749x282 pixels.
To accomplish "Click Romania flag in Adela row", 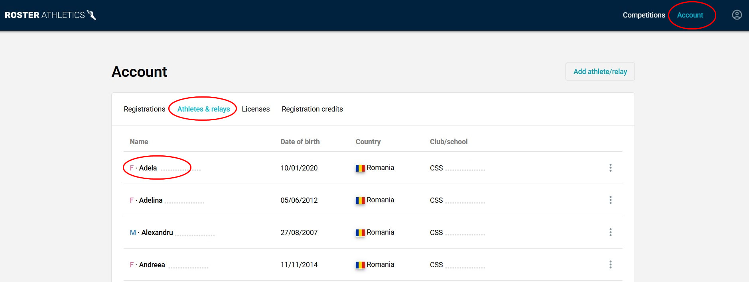I will 360,168.
